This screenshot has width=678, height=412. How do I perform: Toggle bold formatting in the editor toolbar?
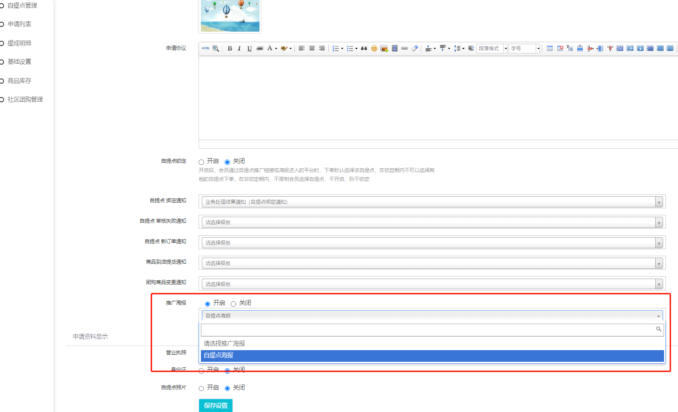pos(230,48)
